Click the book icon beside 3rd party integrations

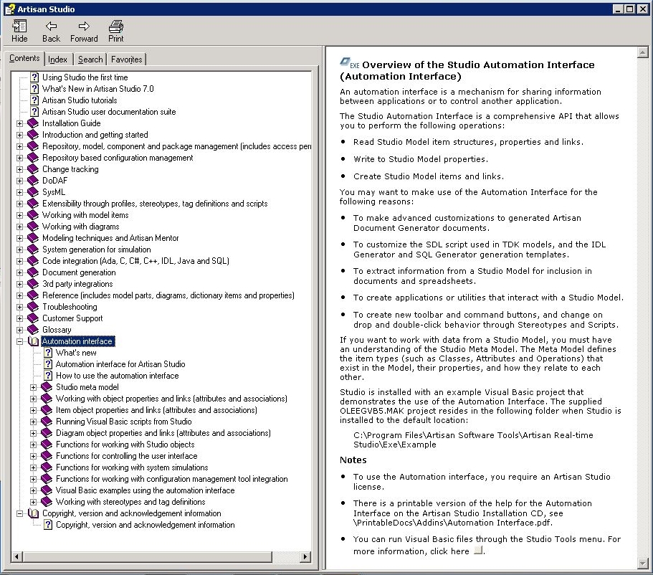[33, 284]
